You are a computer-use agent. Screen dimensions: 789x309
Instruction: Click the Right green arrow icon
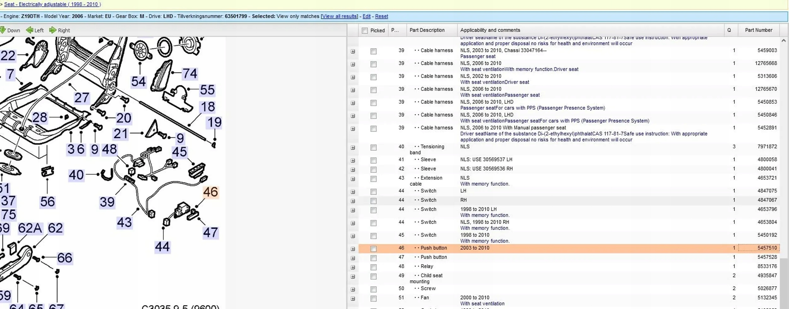pos(53,30)
